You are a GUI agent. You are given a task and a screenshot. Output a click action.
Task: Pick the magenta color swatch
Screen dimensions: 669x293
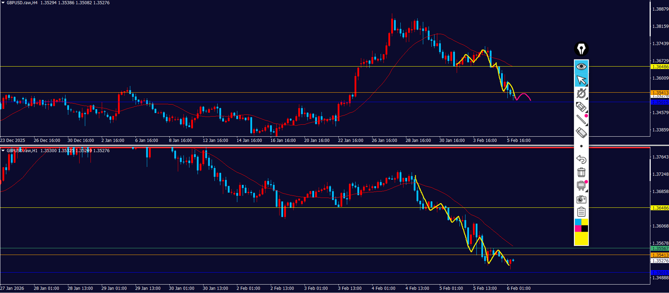coord(578,229)
